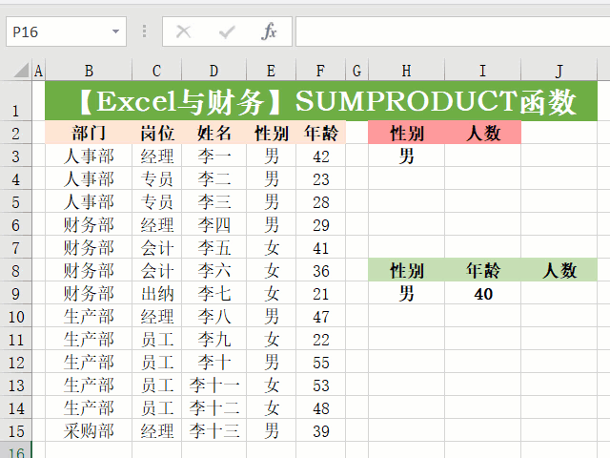Click the 年龄 header cell in column F
Image resolution: width=610 pixels, height=458 pixels.
coord(320,133)
